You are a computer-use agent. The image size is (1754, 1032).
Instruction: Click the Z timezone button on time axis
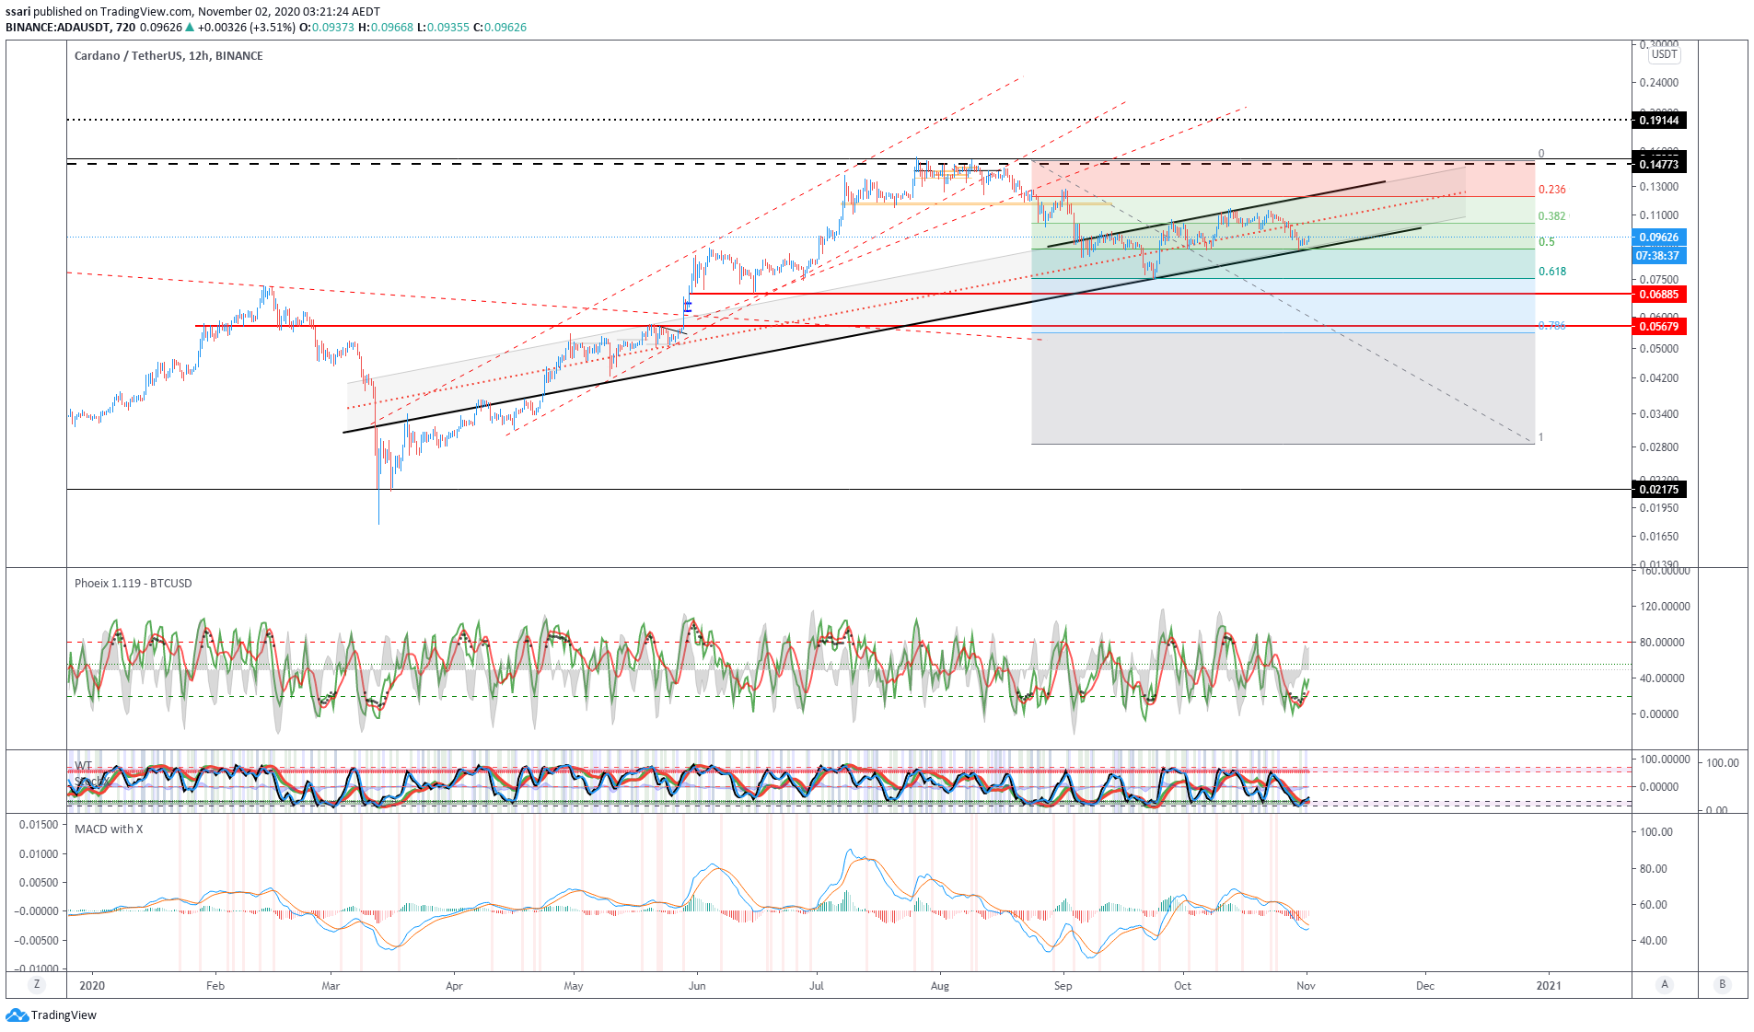tap(37, 984)
